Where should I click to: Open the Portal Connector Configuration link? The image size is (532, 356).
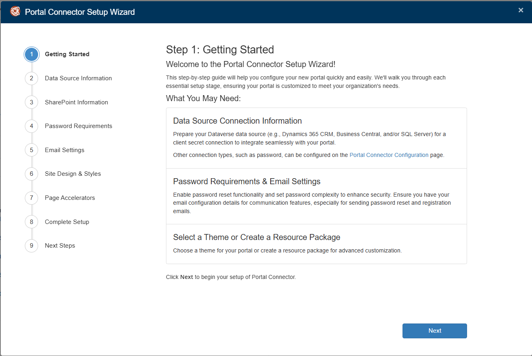pyautogui.click(x=389, y=155)
